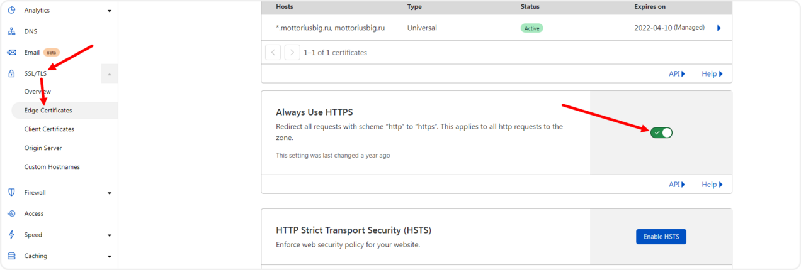Toggle the Always Use HTTPS switch
This screenshot has height=270, width=801.
tap(662, 132)
